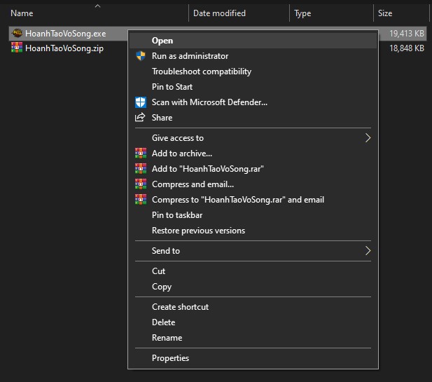Screen dimensions: 432x382
Task: Click the HoanhTaoVoSong.zip archive icon
Action: (16, 48)
